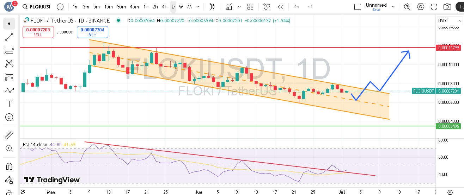The width and height of the screenshot is (464, 195).
Task: Select the 15m timeframe
Action: pos(109,7)
